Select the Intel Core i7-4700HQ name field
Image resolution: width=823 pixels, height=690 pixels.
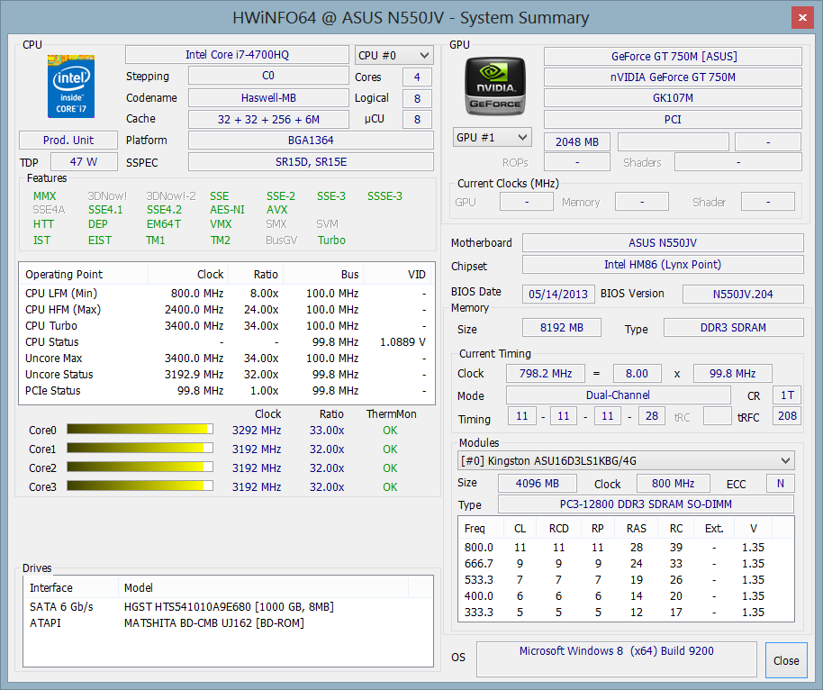[237, 55]
